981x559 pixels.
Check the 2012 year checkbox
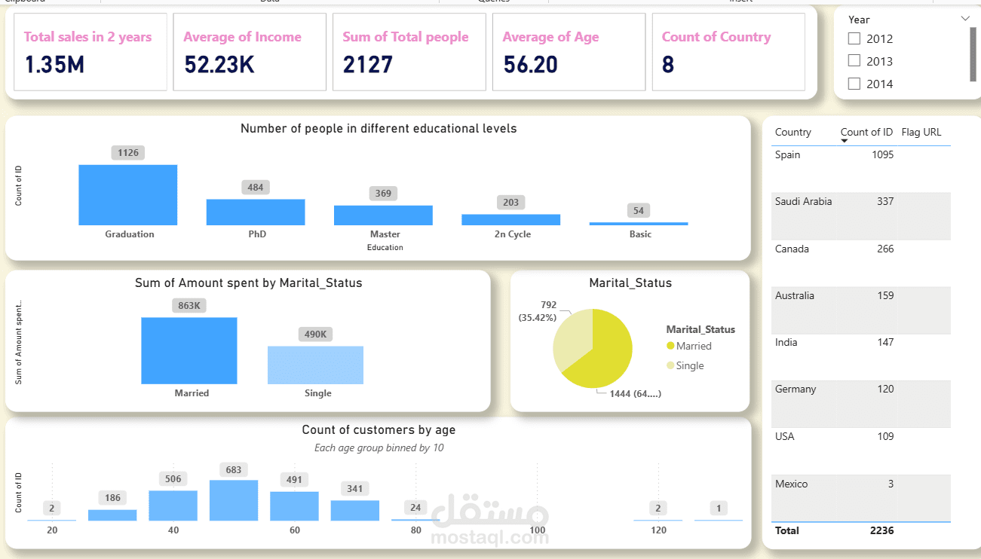click(x=854, y=38)
